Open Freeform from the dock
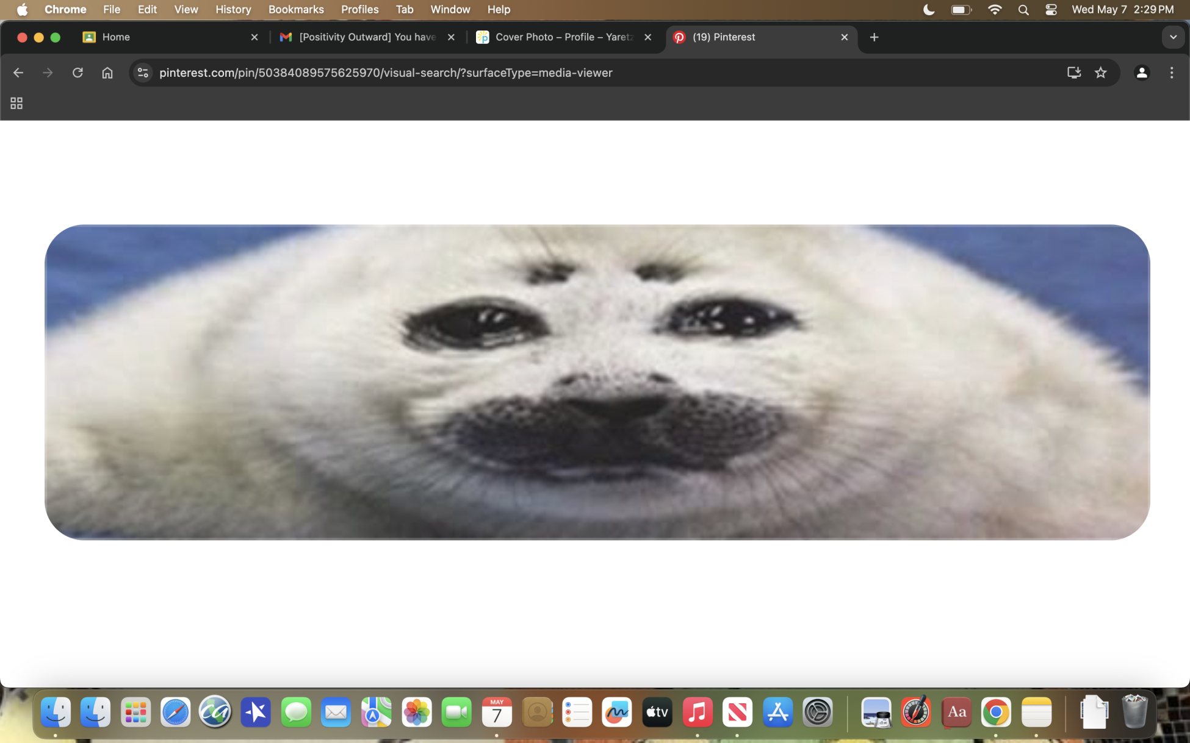Viewport: 1190px width, 743px height. [x=617, y=712]
